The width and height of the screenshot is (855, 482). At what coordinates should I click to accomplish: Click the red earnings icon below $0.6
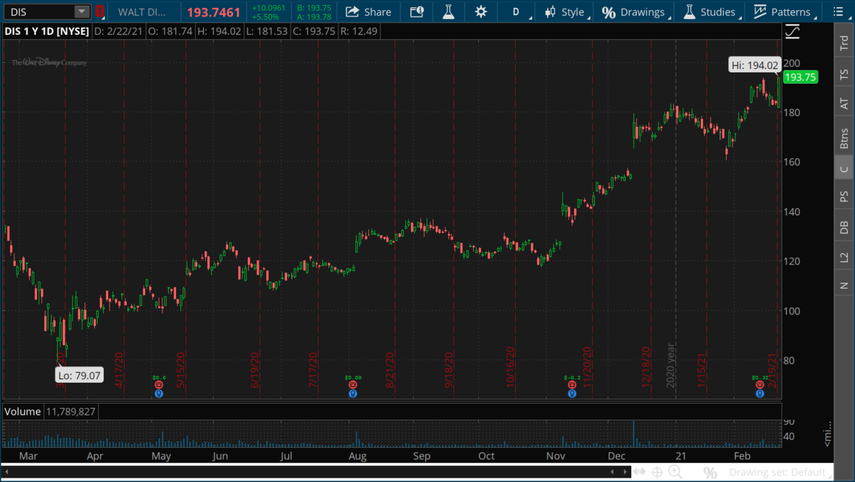(160, 384)
